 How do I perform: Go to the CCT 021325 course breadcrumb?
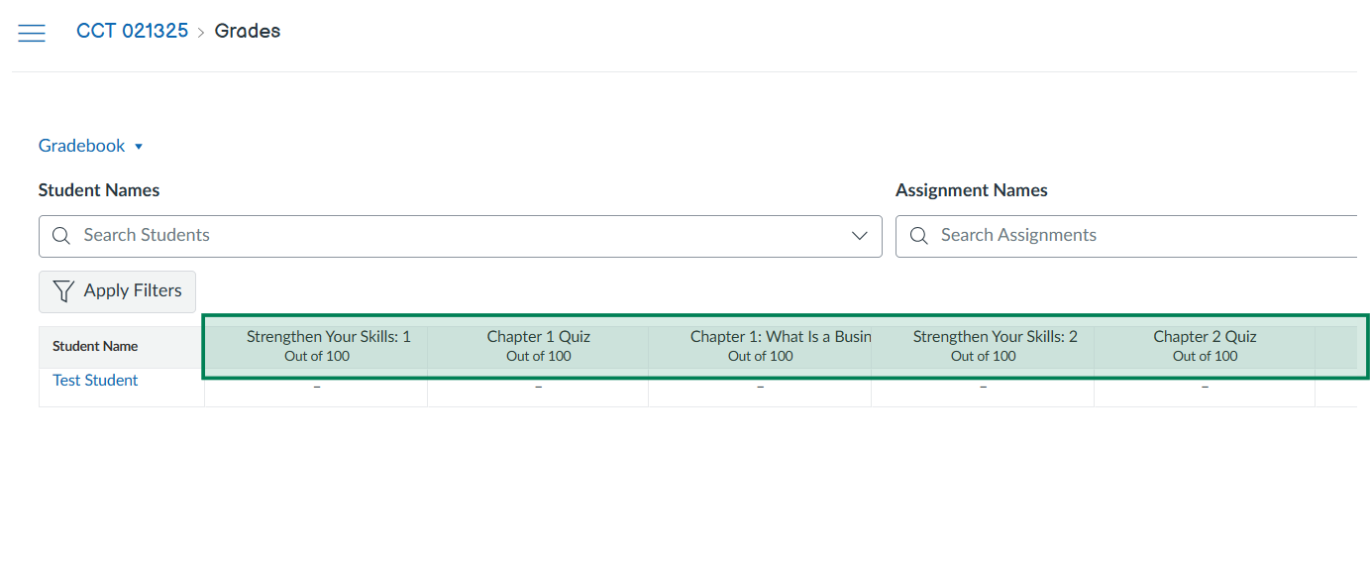pyautogui.click(x=132, y=31)
